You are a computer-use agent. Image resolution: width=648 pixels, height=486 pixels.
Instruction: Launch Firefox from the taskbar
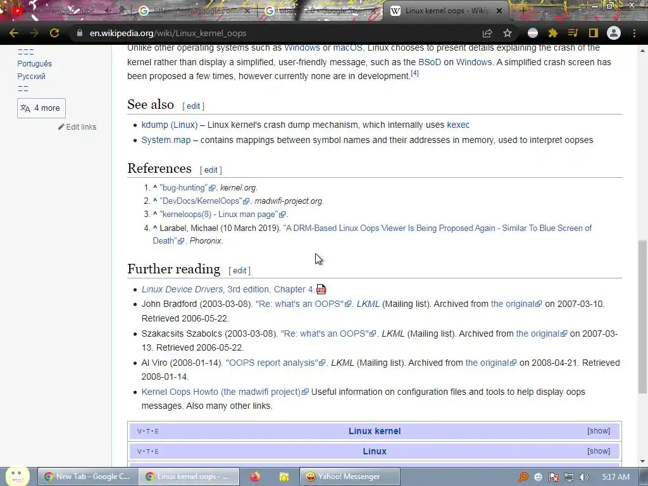pyautogui.click(x=256, y=477)
